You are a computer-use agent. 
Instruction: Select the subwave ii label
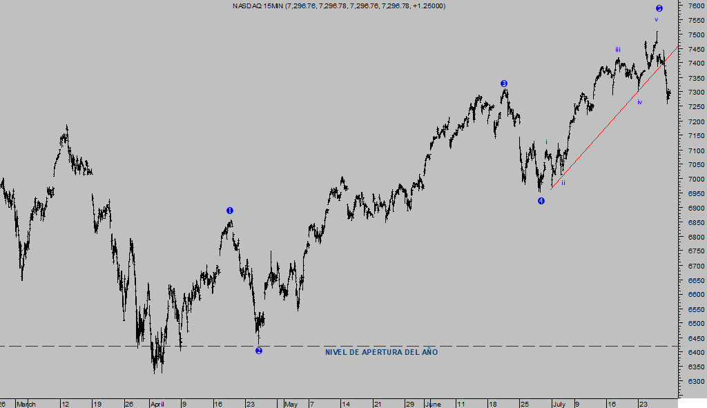coord(563,183)
